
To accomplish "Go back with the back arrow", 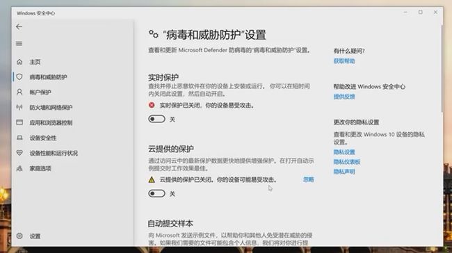I will 19,27.
